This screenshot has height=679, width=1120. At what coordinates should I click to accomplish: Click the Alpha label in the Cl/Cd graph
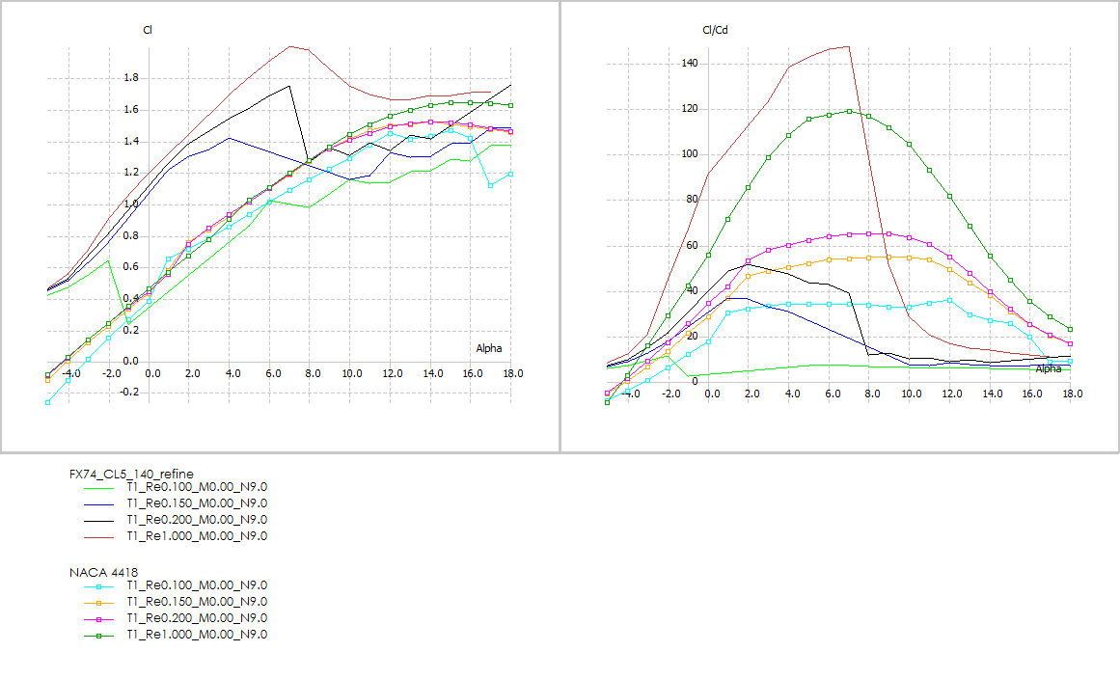(1048, 368)
